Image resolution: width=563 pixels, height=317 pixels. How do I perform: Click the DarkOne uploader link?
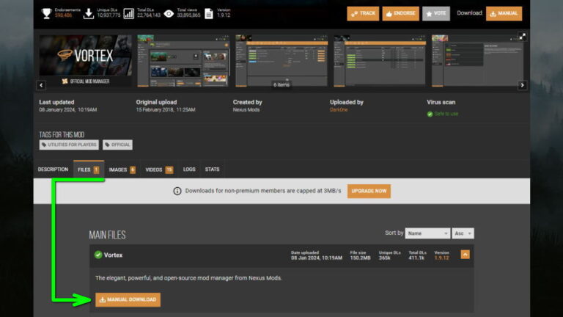[340, 109]
